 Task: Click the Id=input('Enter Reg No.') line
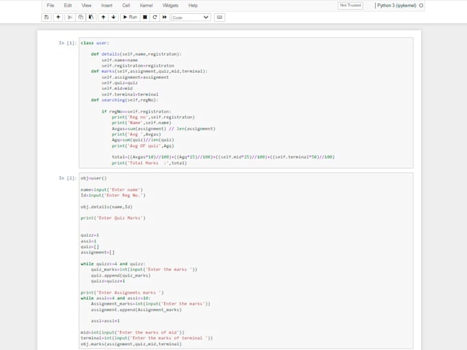(x=113, y=196)
